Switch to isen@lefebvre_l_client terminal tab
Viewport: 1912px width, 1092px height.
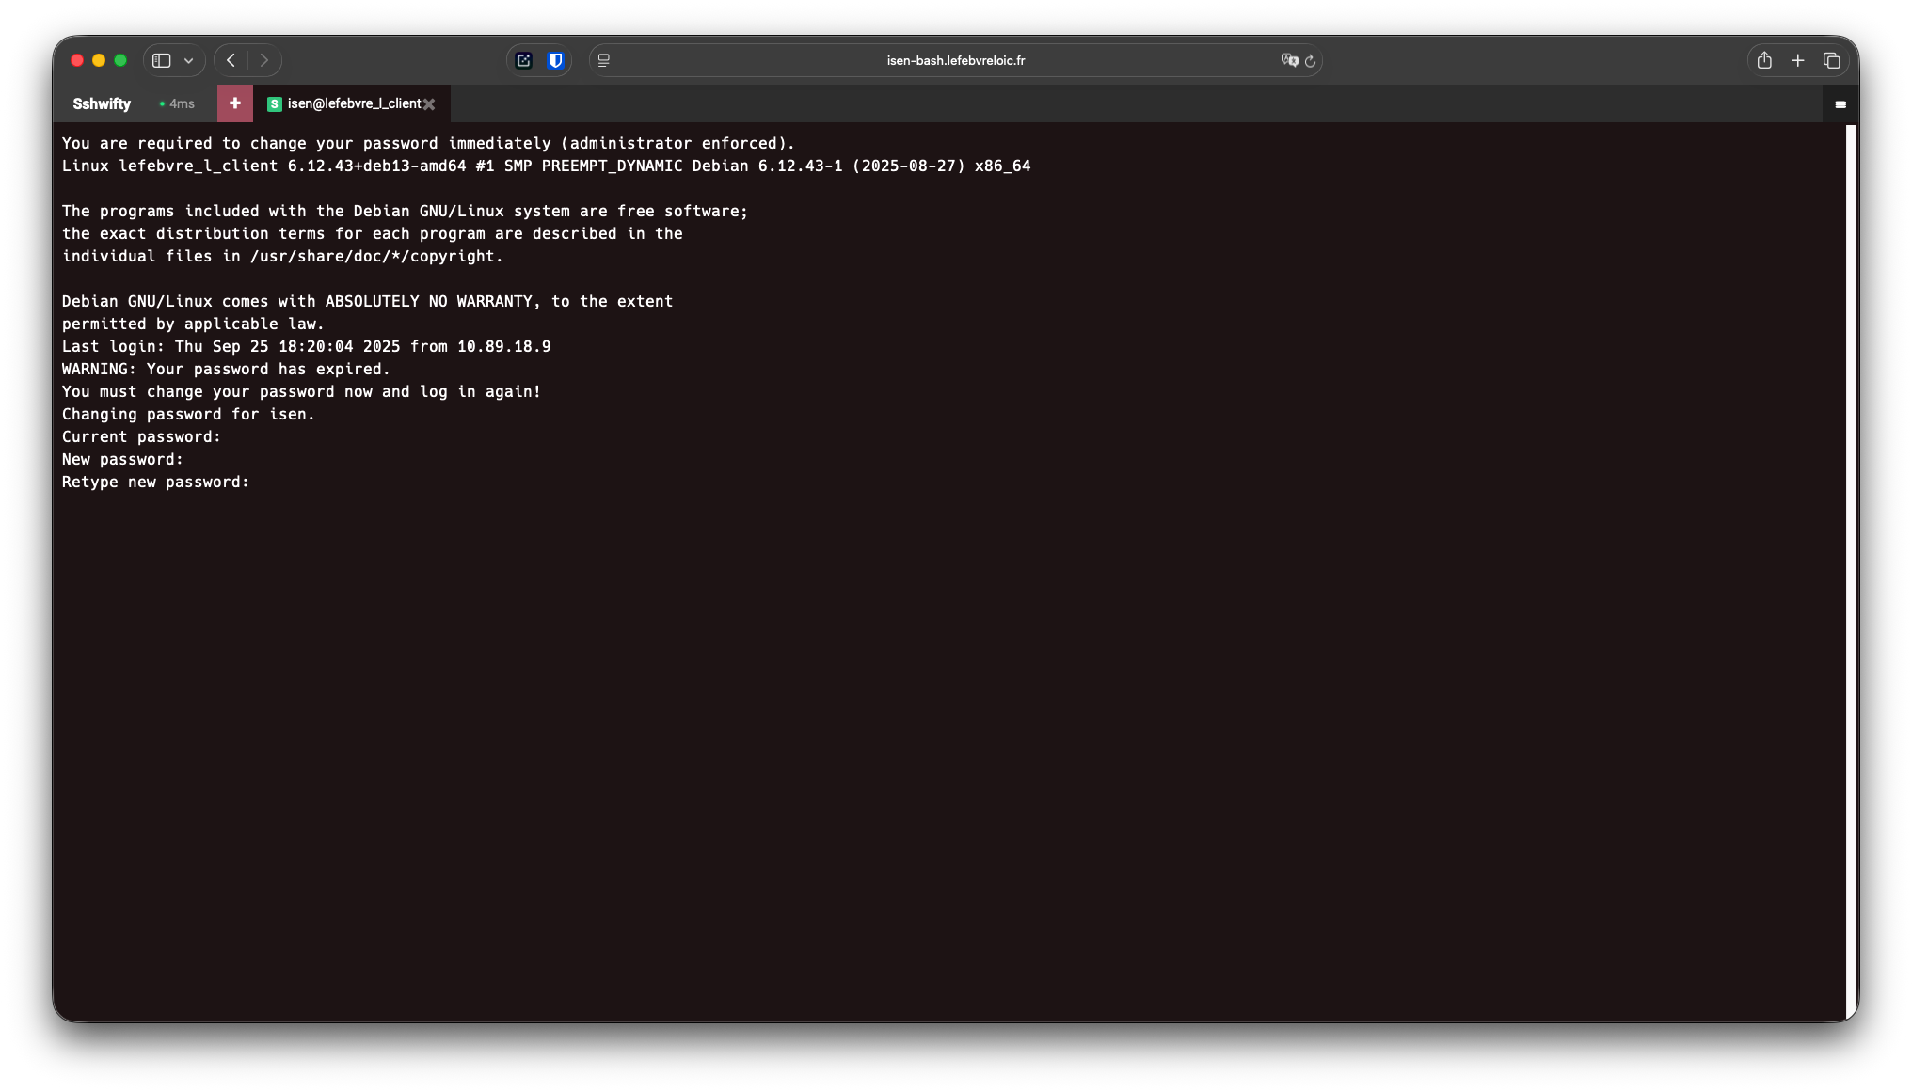coord(352,103)
